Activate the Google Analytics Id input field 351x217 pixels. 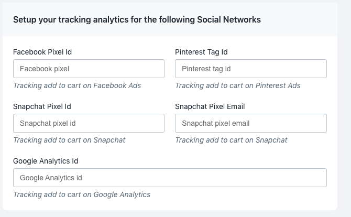[170, 178]
